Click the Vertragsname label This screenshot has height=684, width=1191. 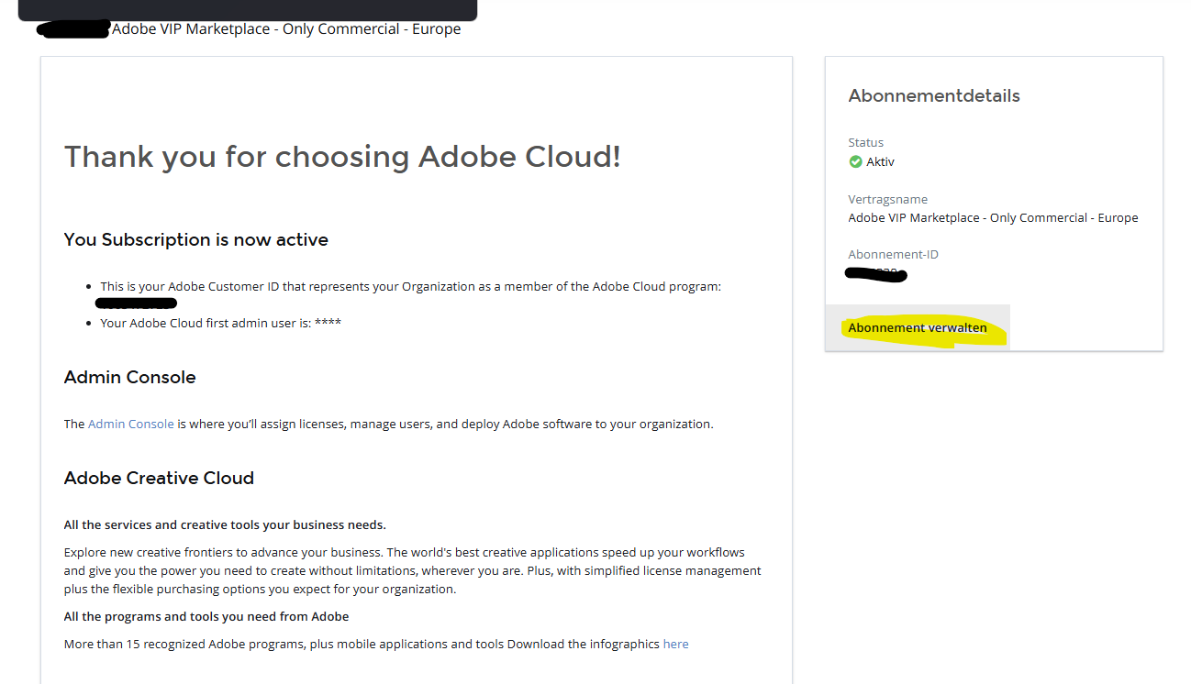point(887,199)
